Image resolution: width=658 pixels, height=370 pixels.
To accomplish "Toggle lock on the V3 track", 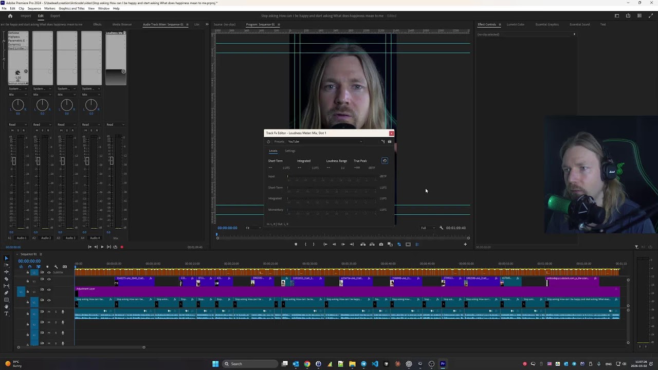I will pos(28,280).
